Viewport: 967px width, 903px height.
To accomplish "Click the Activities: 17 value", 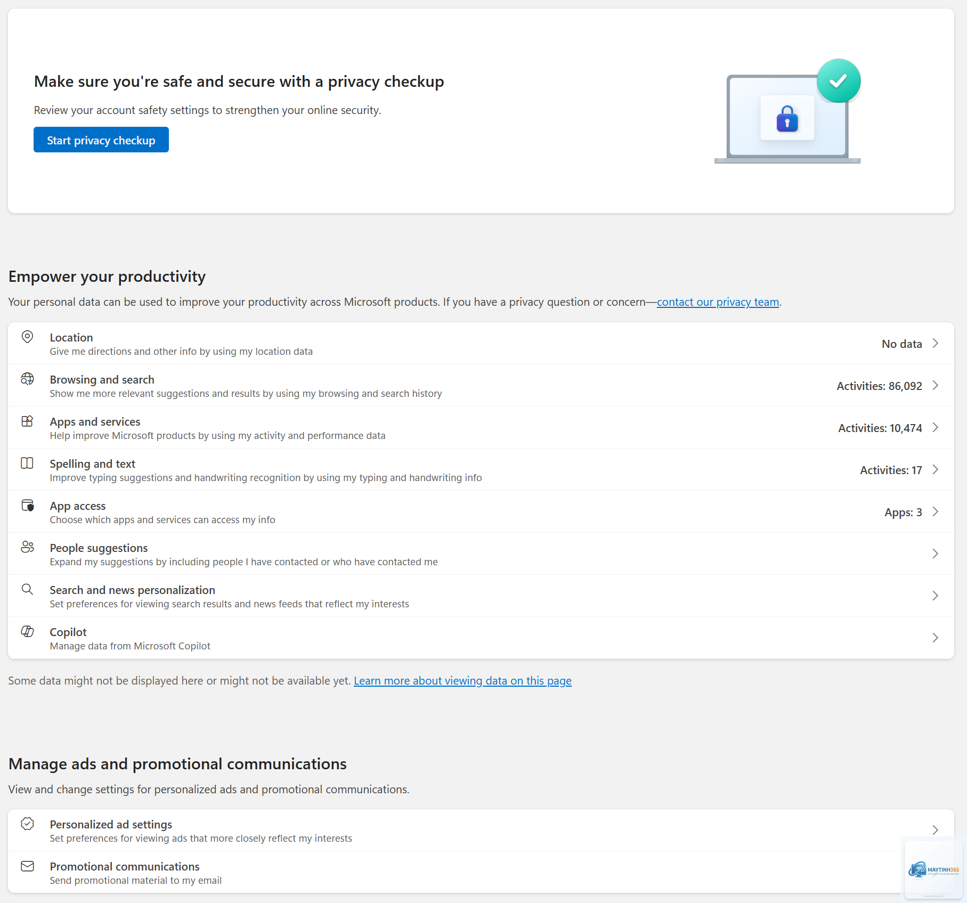I will 891,470.
